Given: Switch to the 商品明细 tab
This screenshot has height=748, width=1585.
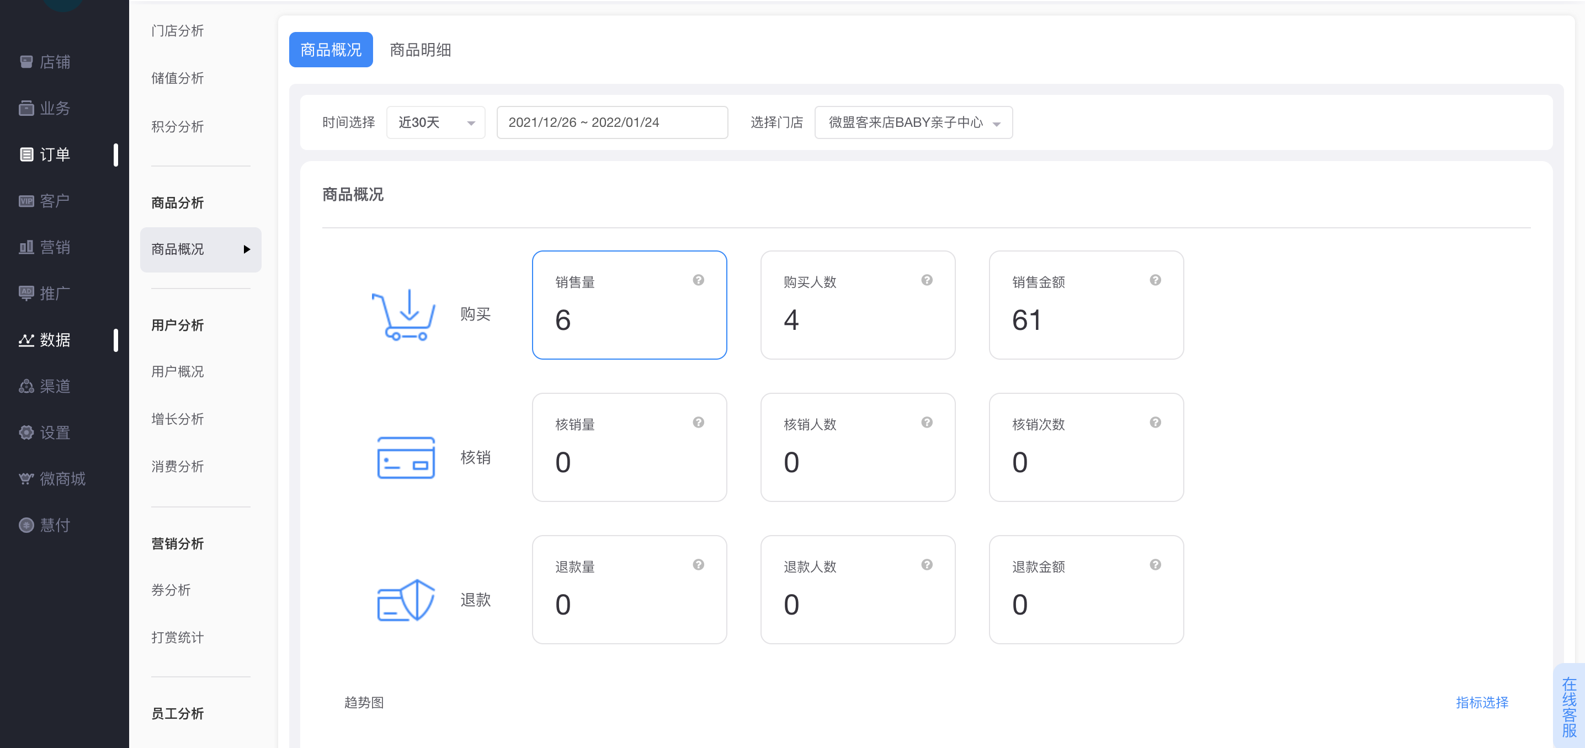Looking at the screenshot, I should [420, 50].
